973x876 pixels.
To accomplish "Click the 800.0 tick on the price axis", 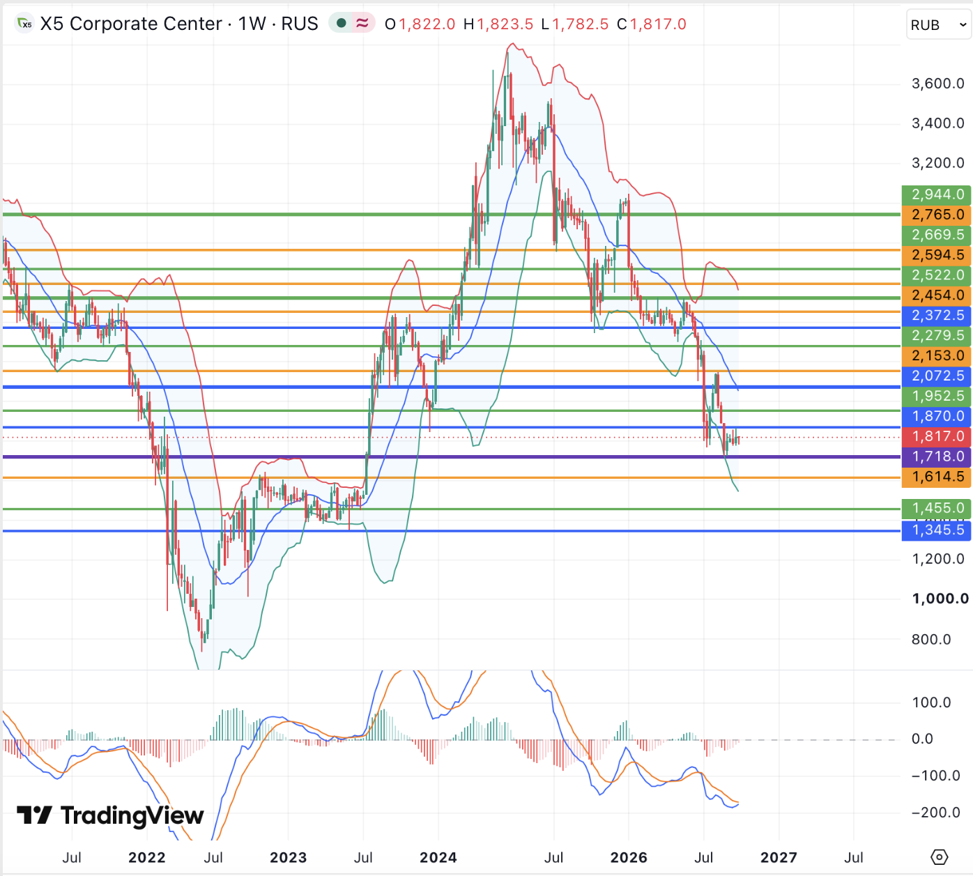I will point(931,639).
